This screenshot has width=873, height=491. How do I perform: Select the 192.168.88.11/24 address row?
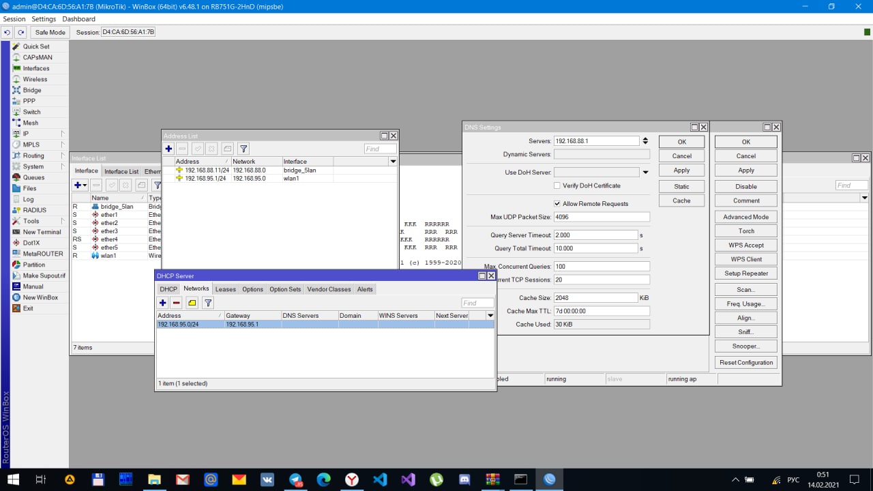click(280, 170)
